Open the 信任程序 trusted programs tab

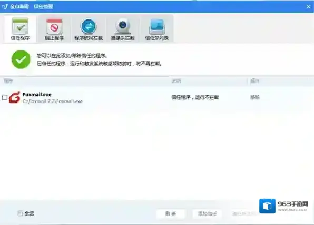(x=20, y=29)
